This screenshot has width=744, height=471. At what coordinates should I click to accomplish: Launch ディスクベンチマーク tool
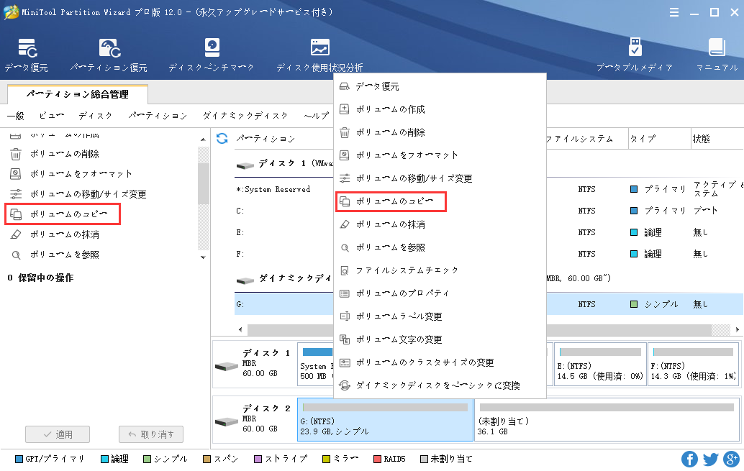211,55
